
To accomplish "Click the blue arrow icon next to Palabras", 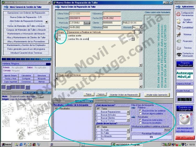I will point(134,108).
